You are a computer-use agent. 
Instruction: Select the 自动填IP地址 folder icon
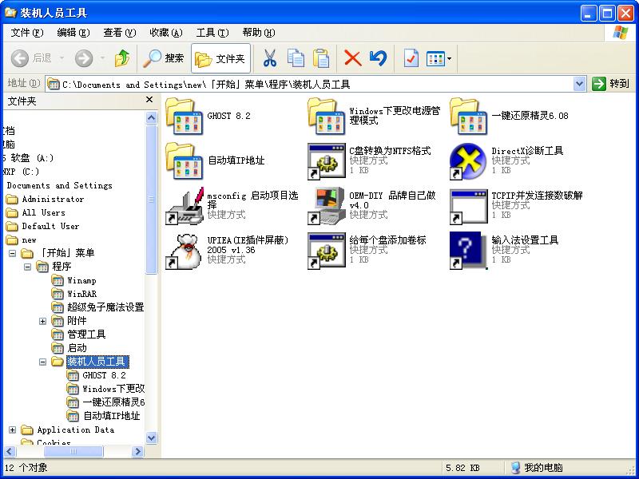tap(184, 161)
